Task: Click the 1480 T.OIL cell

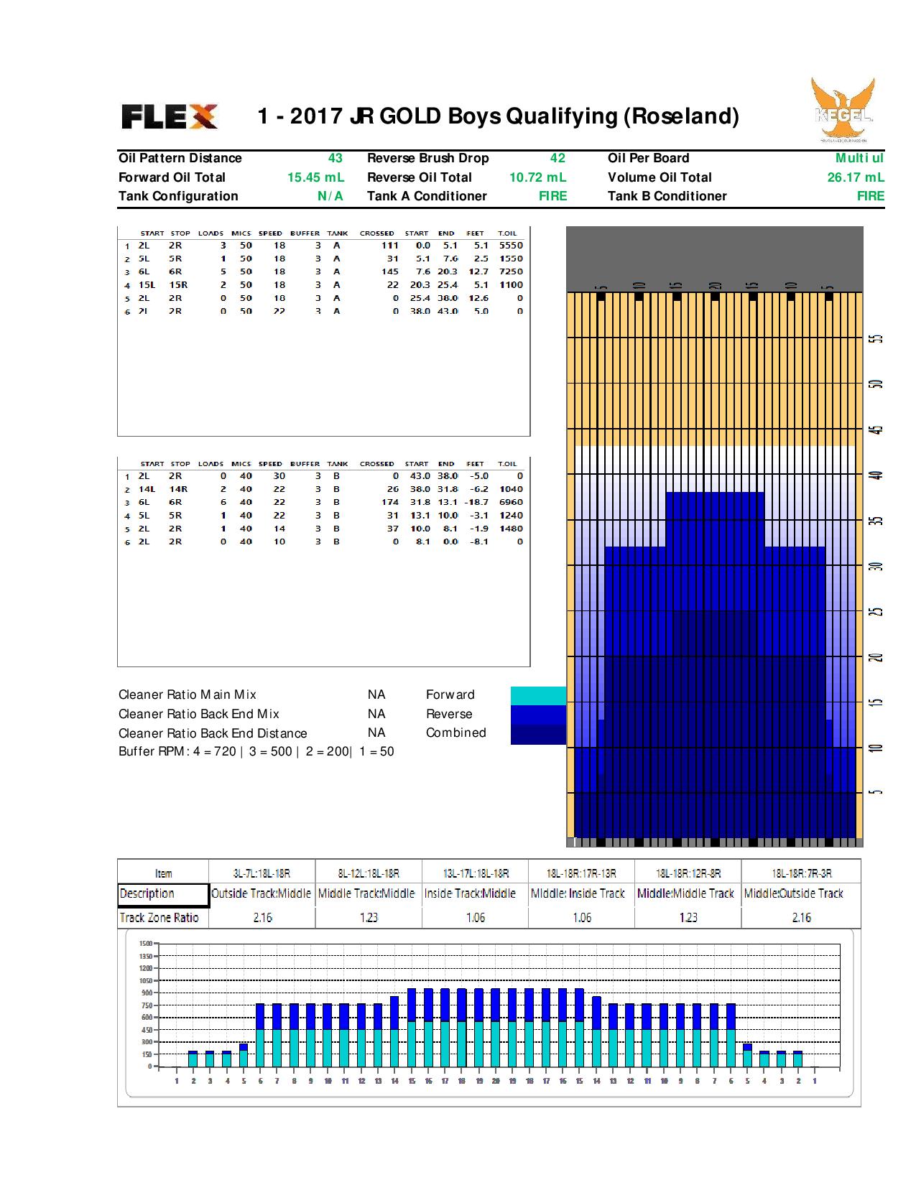Action: [511, 529]
